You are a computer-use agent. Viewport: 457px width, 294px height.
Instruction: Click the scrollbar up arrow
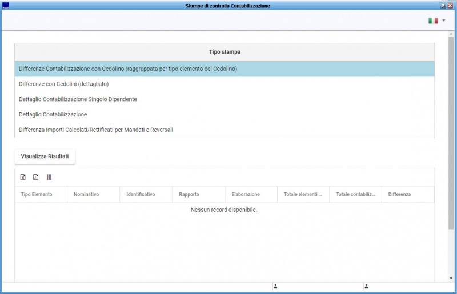(451, 34)
